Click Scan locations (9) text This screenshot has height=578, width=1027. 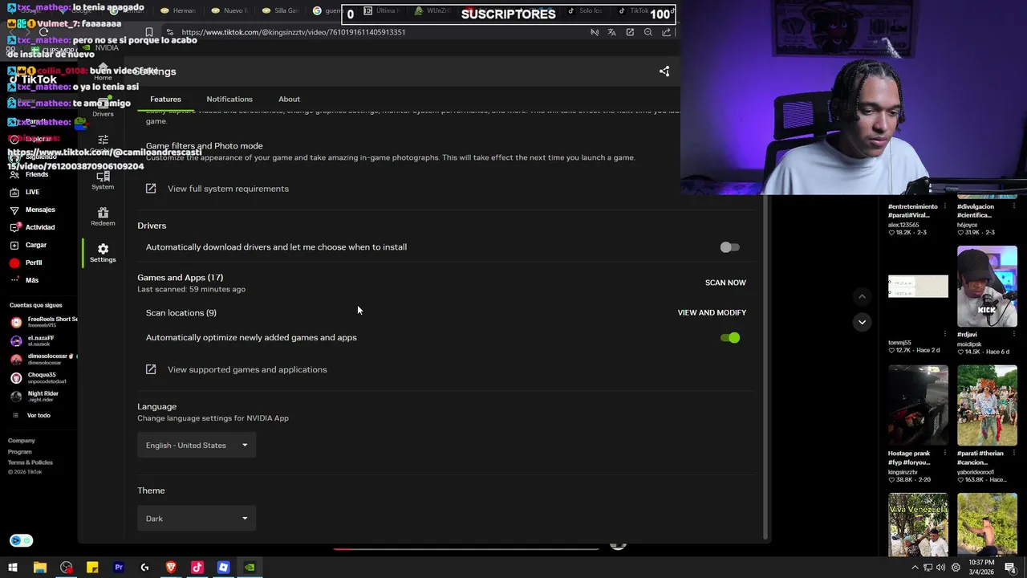click(181, 313)
